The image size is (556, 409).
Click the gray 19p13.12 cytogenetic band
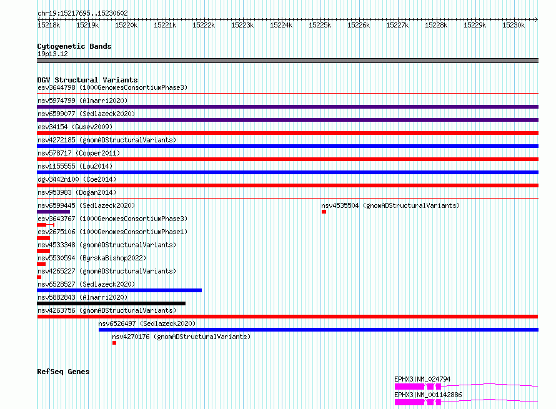(x=287, y=61)
